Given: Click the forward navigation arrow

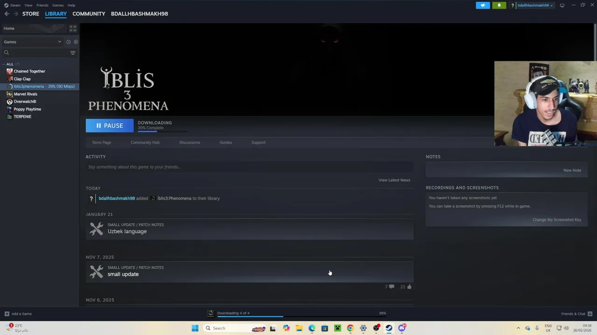Looking at the screenshot, I should (16, 14).
